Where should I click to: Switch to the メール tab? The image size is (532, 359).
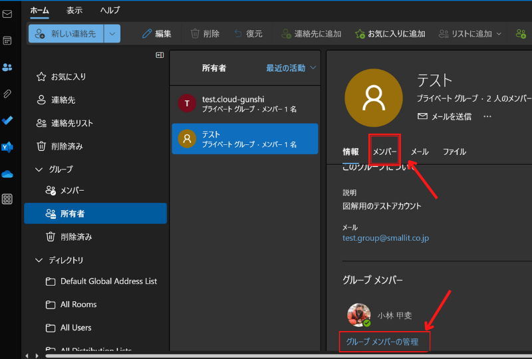(420, 152)
